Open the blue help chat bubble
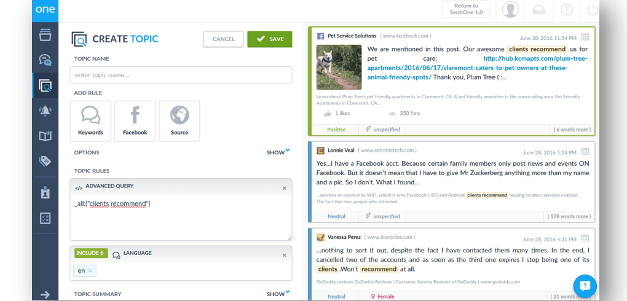Viewport: 627px width, 301px height. point(585,286)
